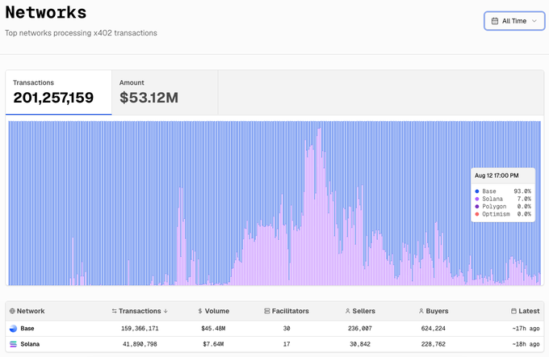
Task: Select Solana buyers count 228,762
Action: point(434,344)
